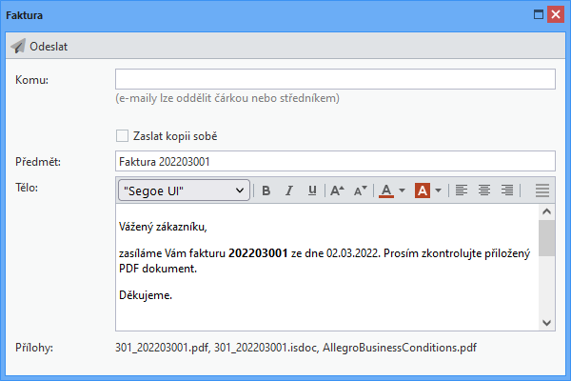Click the body editor scrollbar thumb

pos(546,238)
